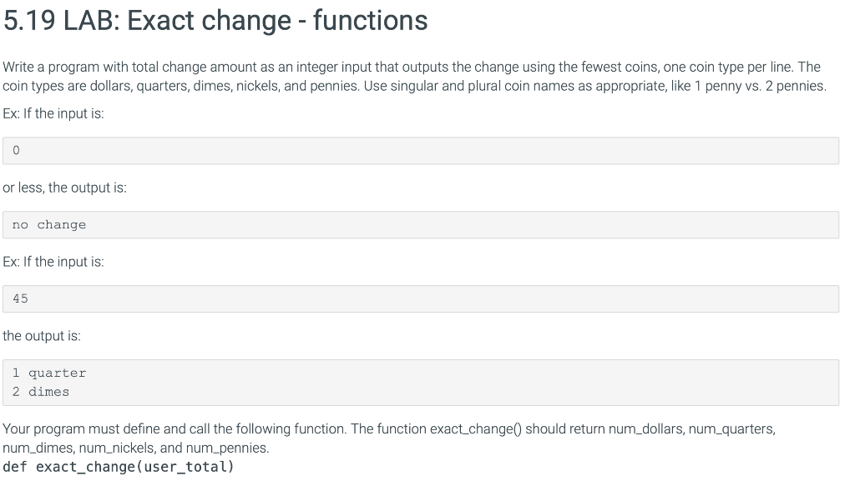
Task: Click the word 'functions' in the title
Action: point(370,21)
